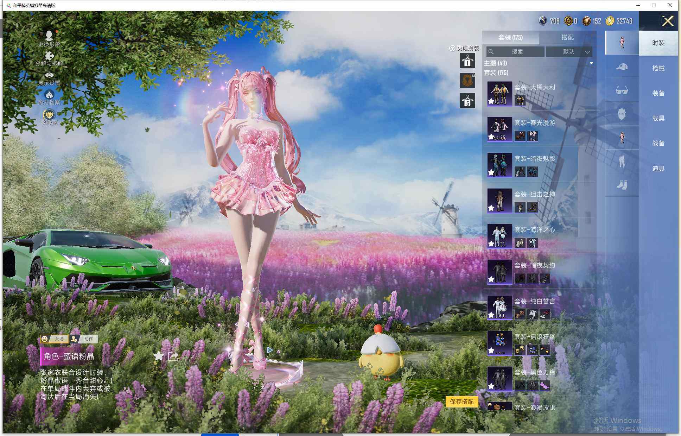Toggle favorite star next to 角色-蜜语粉晶
This screenshot has width=681, height=436.
159,356
